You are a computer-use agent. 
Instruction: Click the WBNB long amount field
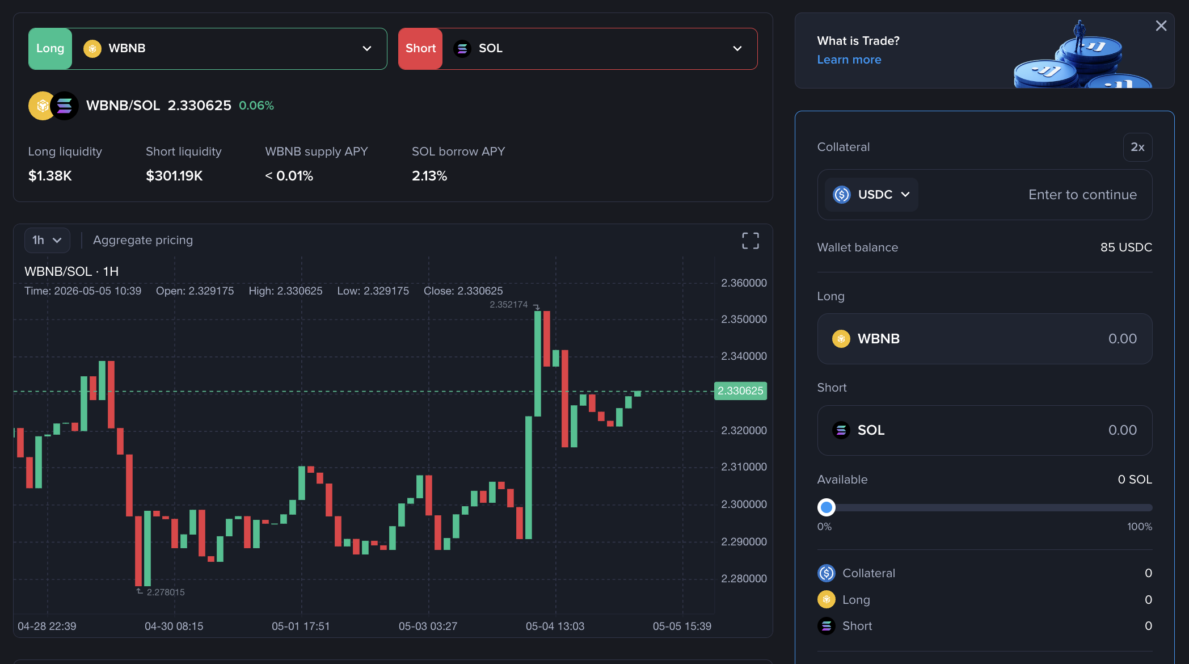[984, 339]
